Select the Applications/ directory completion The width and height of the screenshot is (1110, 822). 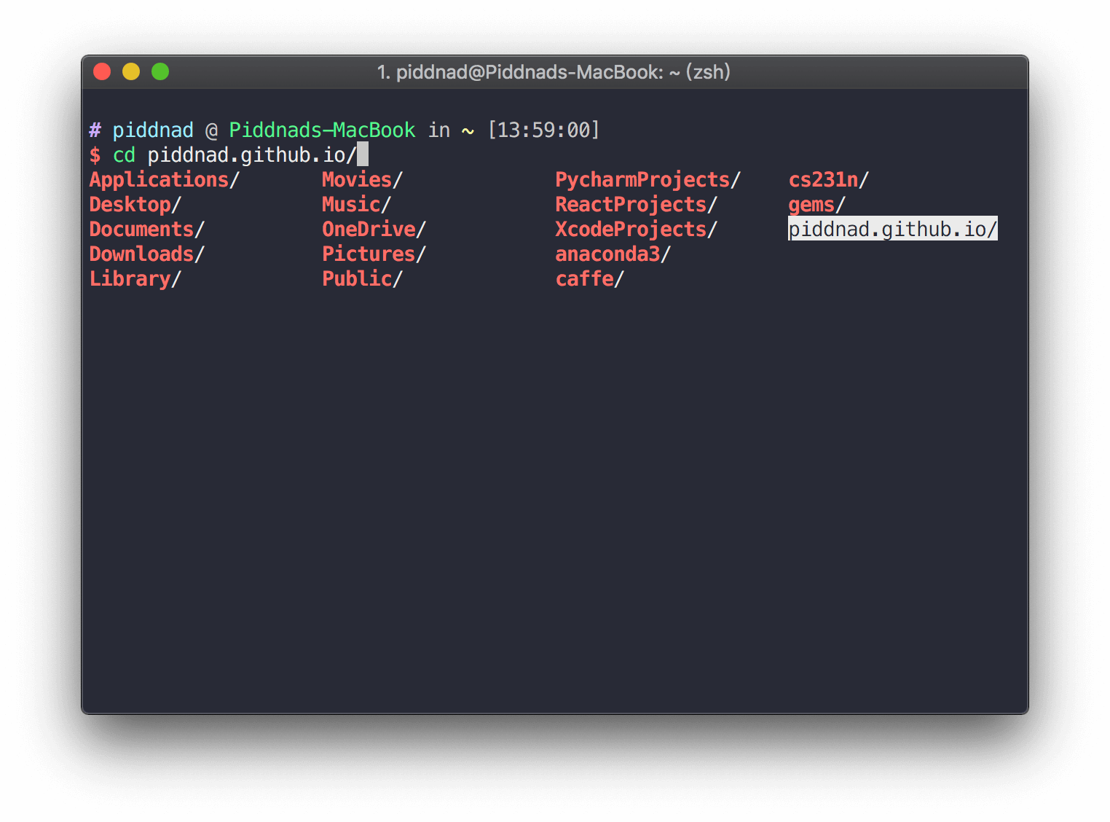164,180
